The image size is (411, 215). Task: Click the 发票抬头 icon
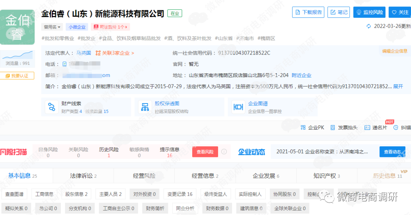coord(333,127)
